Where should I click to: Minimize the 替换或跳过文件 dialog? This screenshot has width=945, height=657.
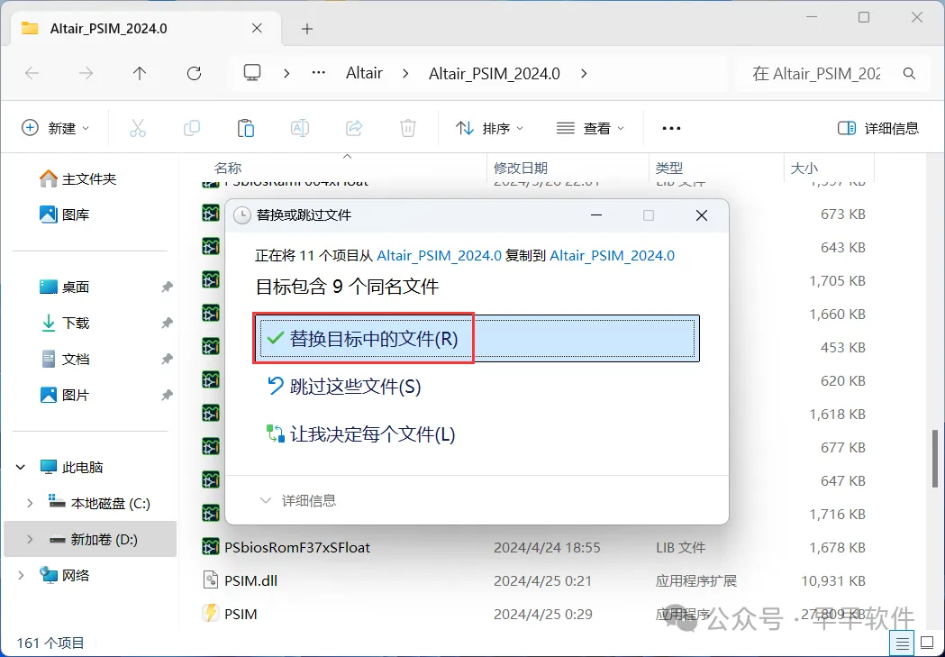coord(596,215)
